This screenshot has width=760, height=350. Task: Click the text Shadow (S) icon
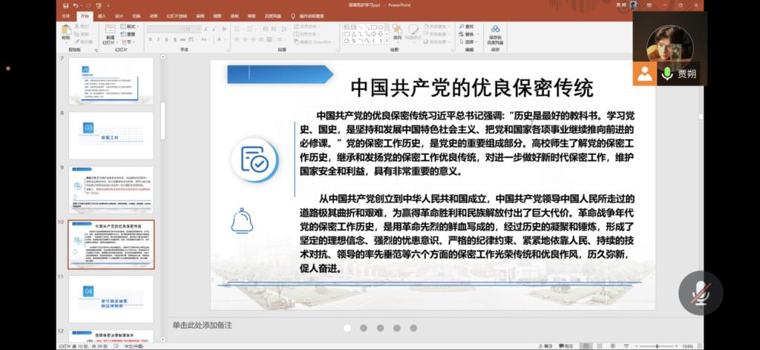[175, 39]
